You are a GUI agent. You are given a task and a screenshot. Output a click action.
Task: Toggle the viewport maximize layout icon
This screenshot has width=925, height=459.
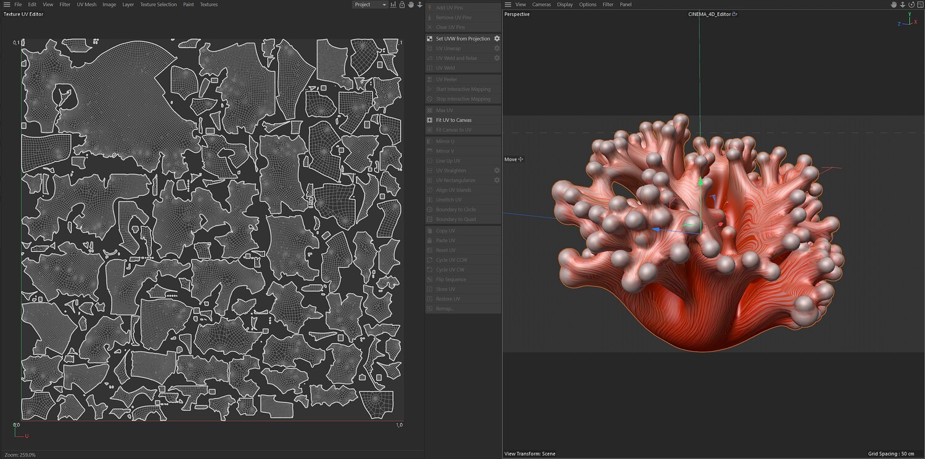(919, 4)
